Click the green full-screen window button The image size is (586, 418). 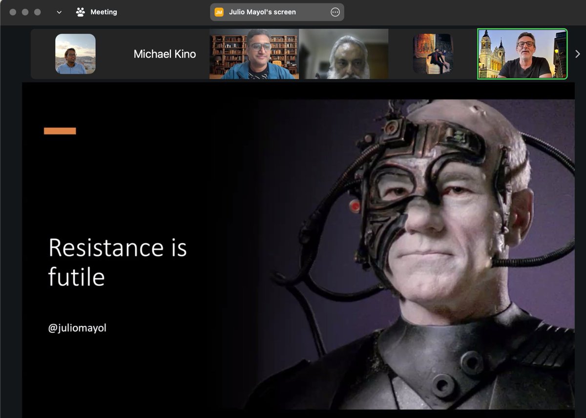click(37, 12)
